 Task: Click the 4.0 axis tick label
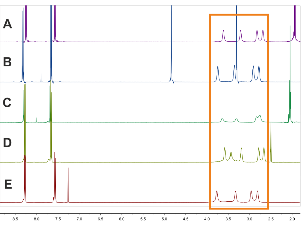tap(207, 218)
